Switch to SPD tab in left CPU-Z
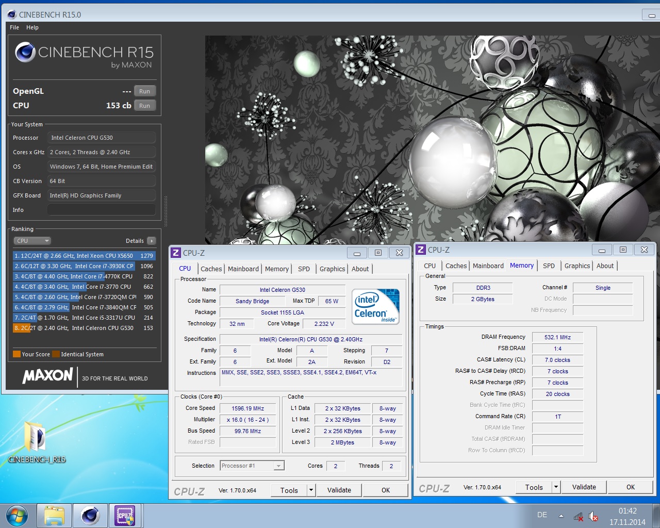This screenshot has height=528, width=660. 304,269
